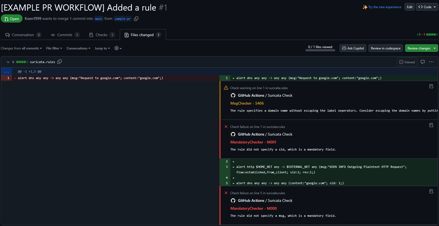
Task: Open the Checks tab
Action: pyautogui.click(x=102, y=35)
